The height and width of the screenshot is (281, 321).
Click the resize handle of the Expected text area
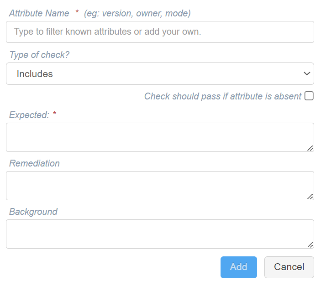310,148
